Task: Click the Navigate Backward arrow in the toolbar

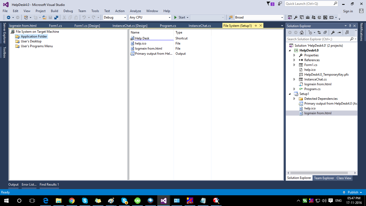Action: 9,17
